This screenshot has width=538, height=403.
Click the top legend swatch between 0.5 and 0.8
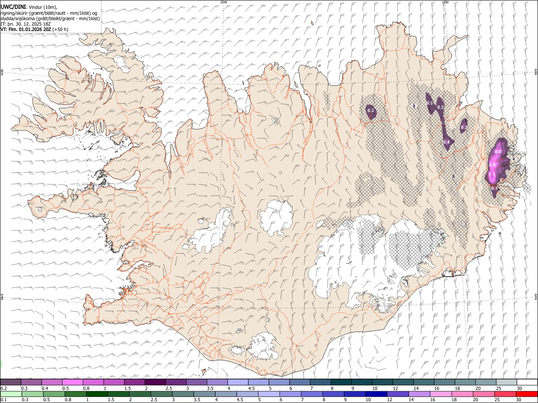coord(72,382)
